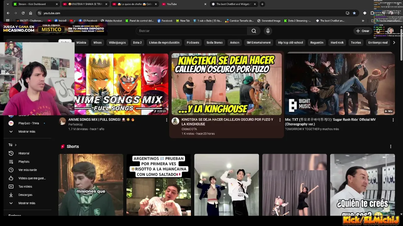This screenshot has width=403, height=226.
Task: Open options menu for KINGTEKA video
Action: [280, 120]
